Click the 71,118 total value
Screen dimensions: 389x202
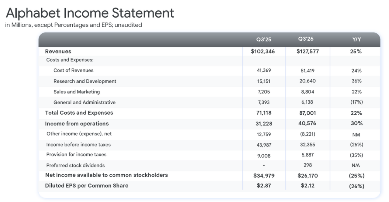[x=264, y=113]
